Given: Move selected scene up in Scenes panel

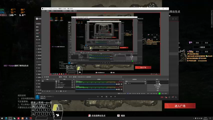Looking at the screenshot, I should (x=47, y=91).
